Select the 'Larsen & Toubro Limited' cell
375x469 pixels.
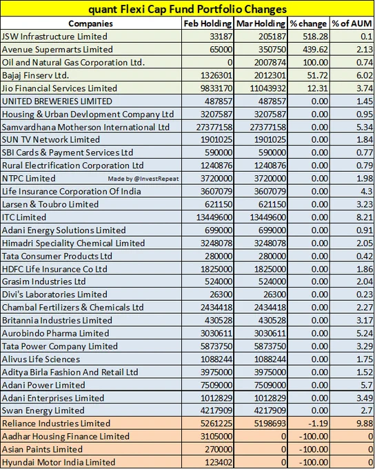91,204
